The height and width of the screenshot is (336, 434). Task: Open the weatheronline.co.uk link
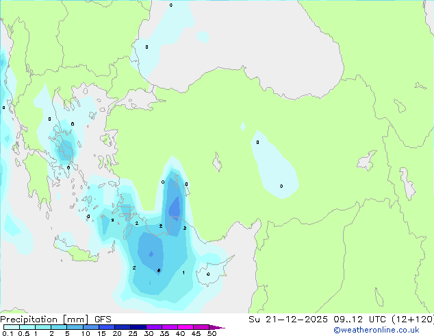(376, 330)
